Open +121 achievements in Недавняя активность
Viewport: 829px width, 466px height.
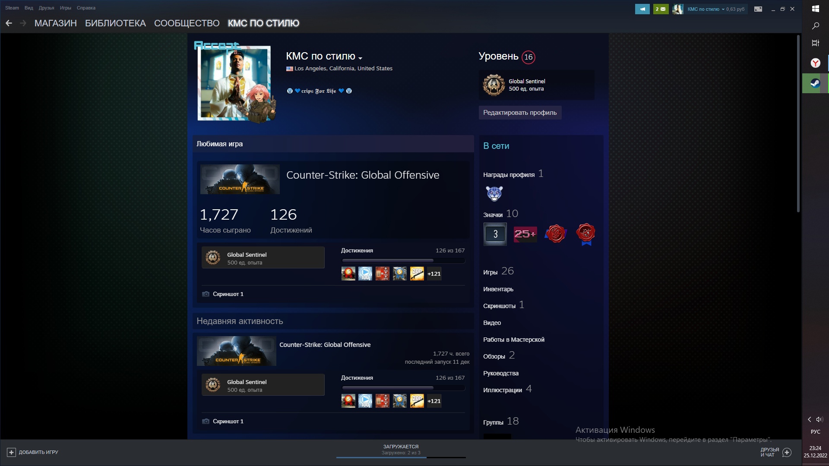(434, 401)
